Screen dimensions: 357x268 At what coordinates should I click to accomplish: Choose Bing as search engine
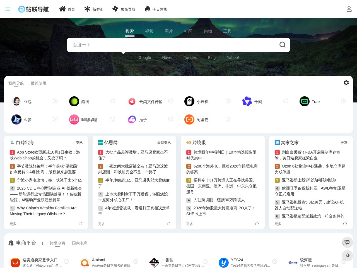pyautogui.click(x=212, y=58)
